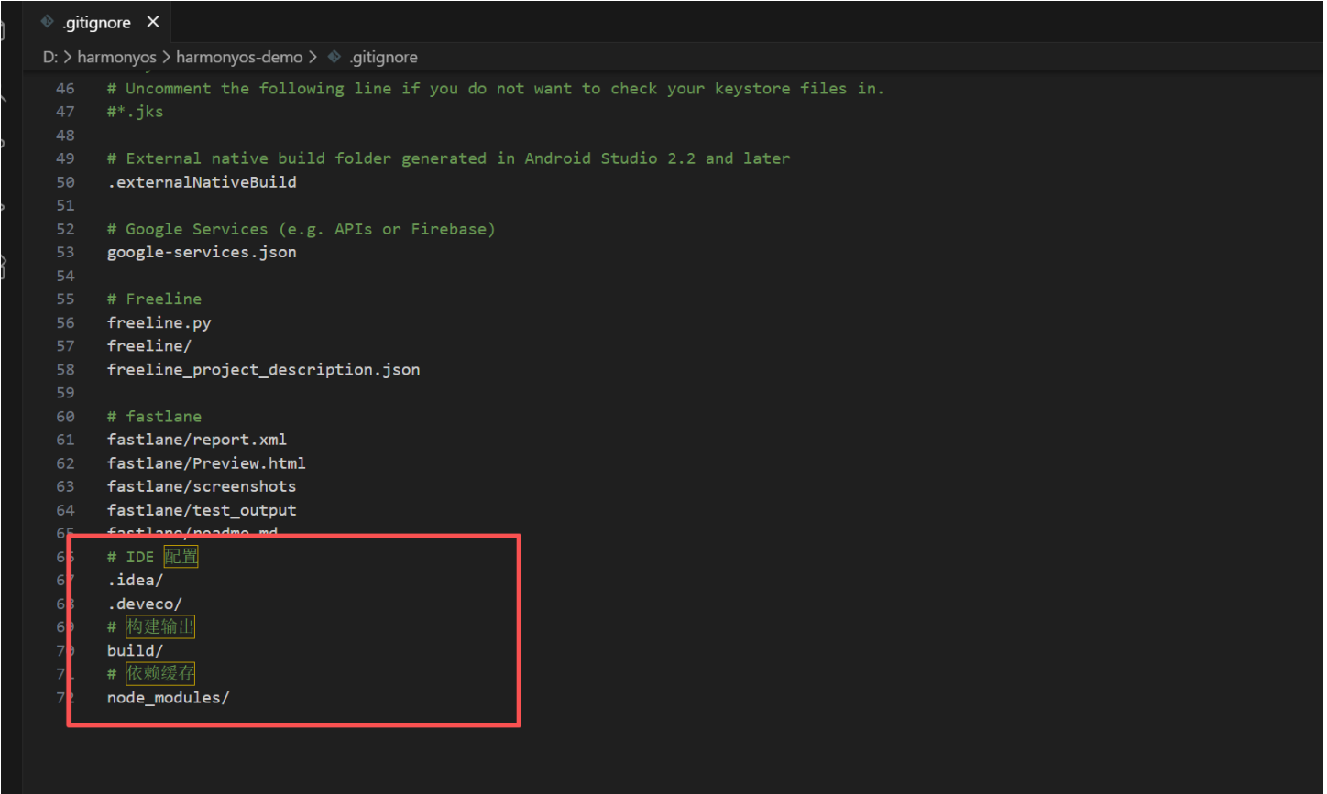This screenshot has height=794, width=1327.
Task: Click the External native build comment line
Action: [449, 158]
